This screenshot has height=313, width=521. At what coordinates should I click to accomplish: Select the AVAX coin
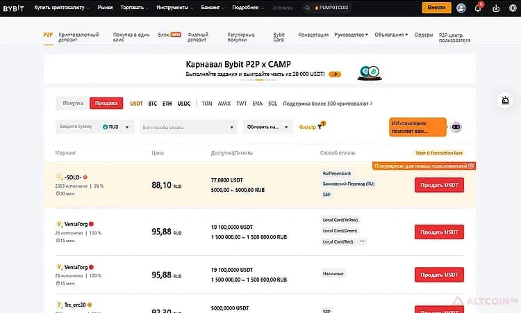[x=224, y=104]
